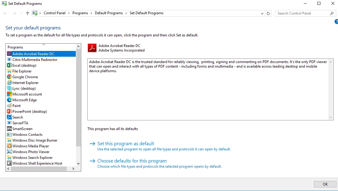Click the Excel (desktop) icon
The height and width of the screenshot is (191, 338).
pos(9,65)
